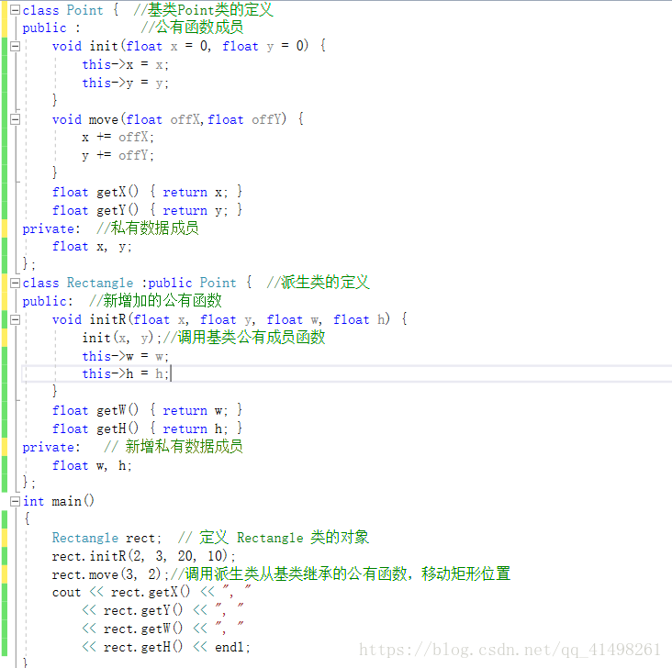This screenshot has width=672, height=668.
Task: Collapse the int main function
Action: click(15, 501)
